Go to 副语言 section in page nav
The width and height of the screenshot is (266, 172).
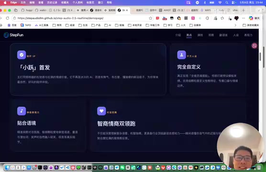tap(223, 35)
